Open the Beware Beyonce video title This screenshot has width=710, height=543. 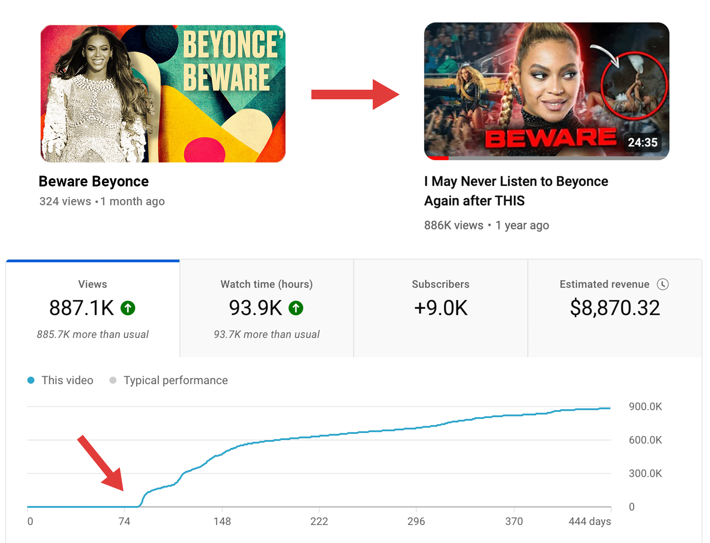94,181
